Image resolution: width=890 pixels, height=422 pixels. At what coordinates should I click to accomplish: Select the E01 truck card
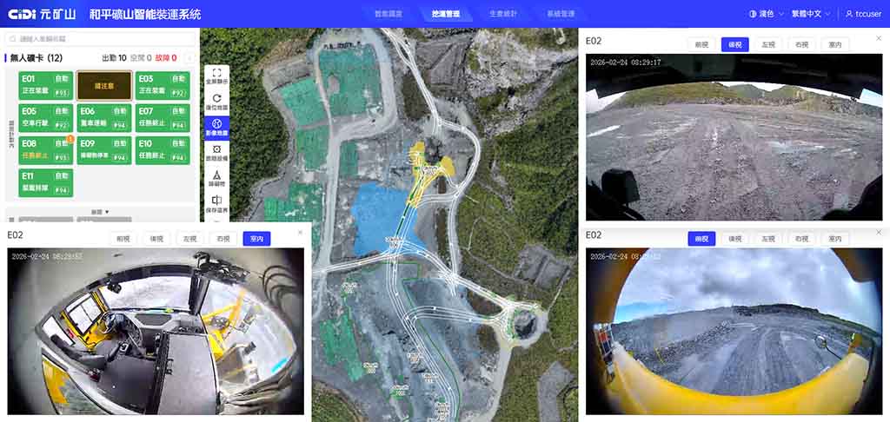[x=45, y=86]
